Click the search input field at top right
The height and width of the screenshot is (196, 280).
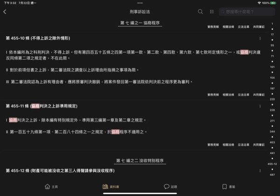point(247,12)
